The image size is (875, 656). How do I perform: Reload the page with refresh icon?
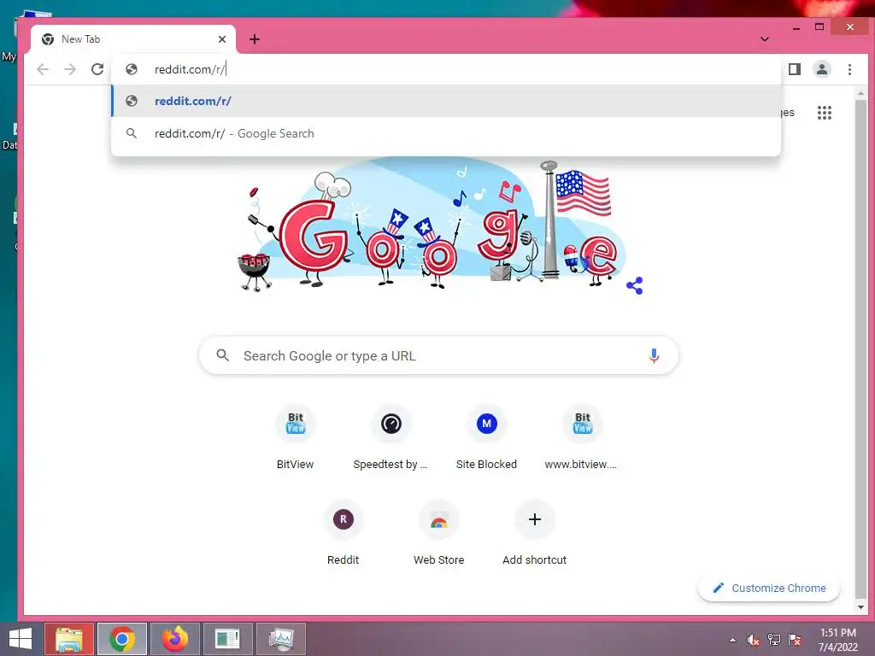pos(97,69)
